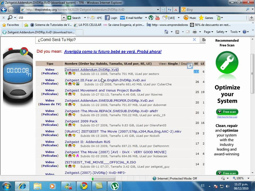
Task: Open Sistema de Tutoriales de V... favorite
Action: tap(51, 25)
